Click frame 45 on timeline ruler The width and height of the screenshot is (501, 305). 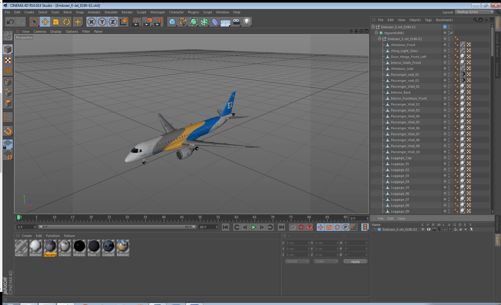182,218
